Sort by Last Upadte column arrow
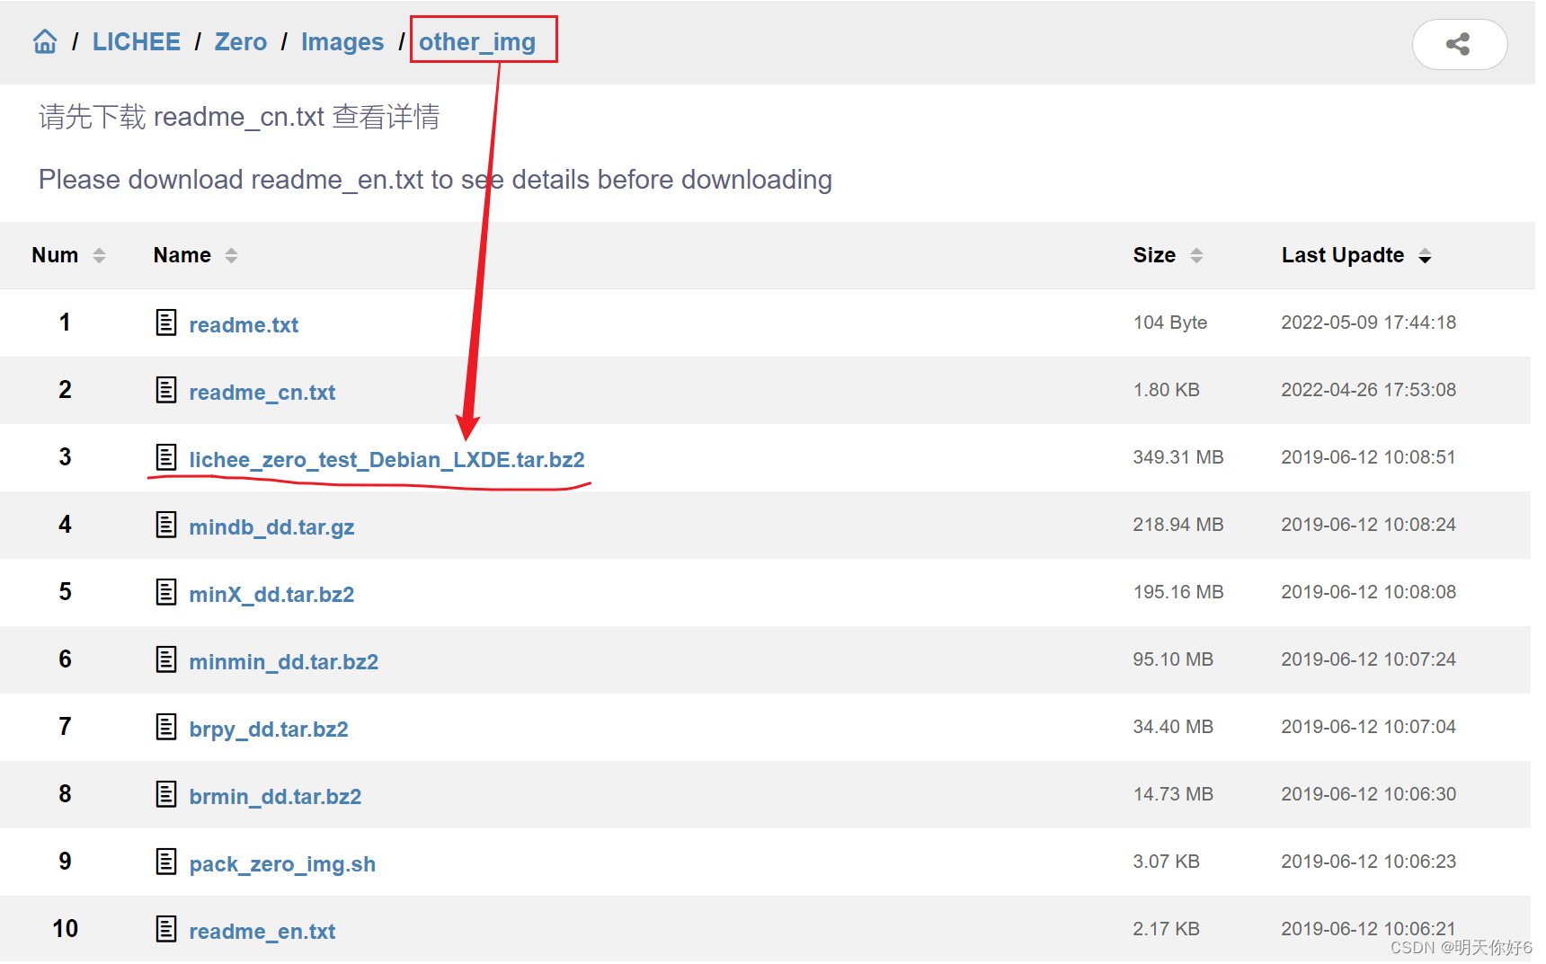The width and height of the screenshot is (1546, 964). coord(1425,257)
